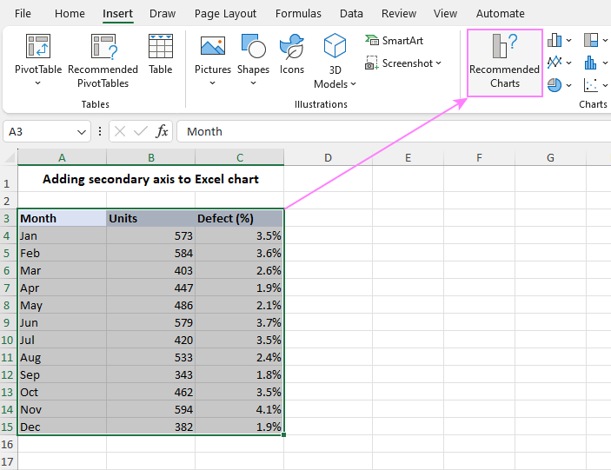Expand the 3D Models dropdown arrow
The height and width of the screenshot is (470, 611).
353,83
